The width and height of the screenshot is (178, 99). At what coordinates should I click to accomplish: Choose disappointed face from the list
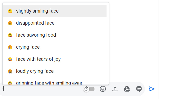pos(54,23)
